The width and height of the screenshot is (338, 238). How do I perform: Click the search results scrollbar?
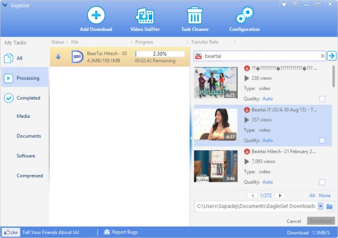(333, 77)
